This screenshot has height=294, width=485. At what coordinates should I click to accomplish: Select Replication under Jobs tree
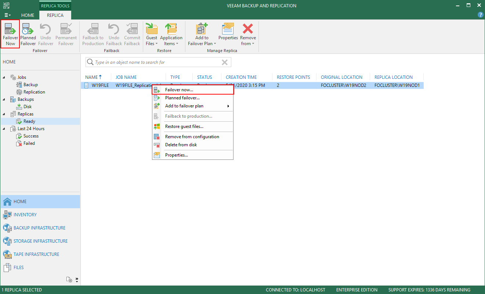(34, 92)
